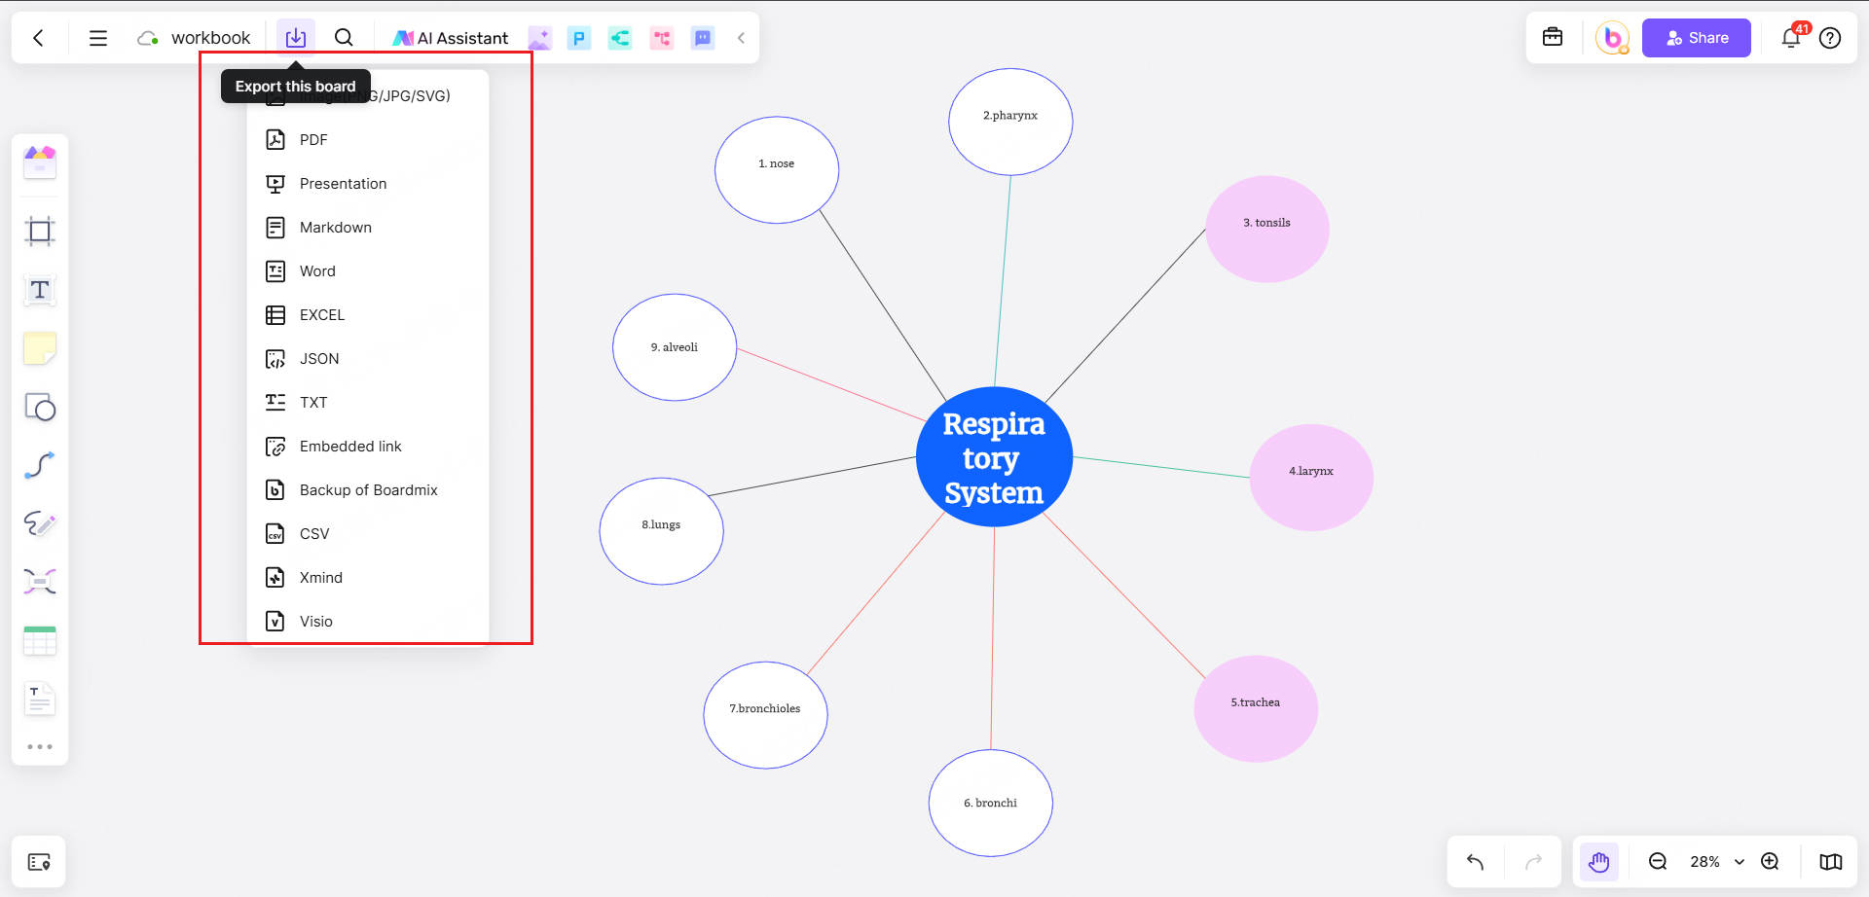The image size is (1869, 897).
Task: Choose Markdown export option
Action: pyautogui.click(x=335, y=228)
